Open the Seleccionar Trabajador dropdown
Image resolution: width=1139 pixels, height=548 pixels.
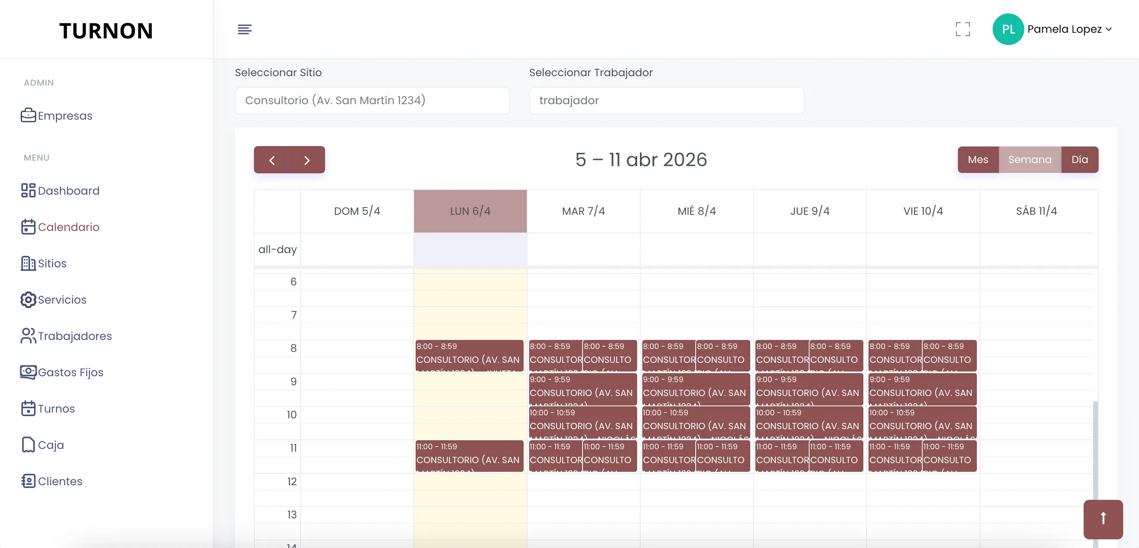pos(666,101)
